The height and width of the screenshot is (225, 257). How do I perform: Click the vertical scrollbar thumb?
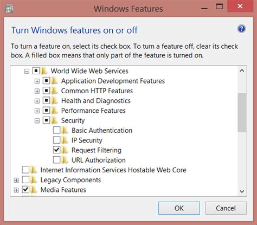(242, 113)
